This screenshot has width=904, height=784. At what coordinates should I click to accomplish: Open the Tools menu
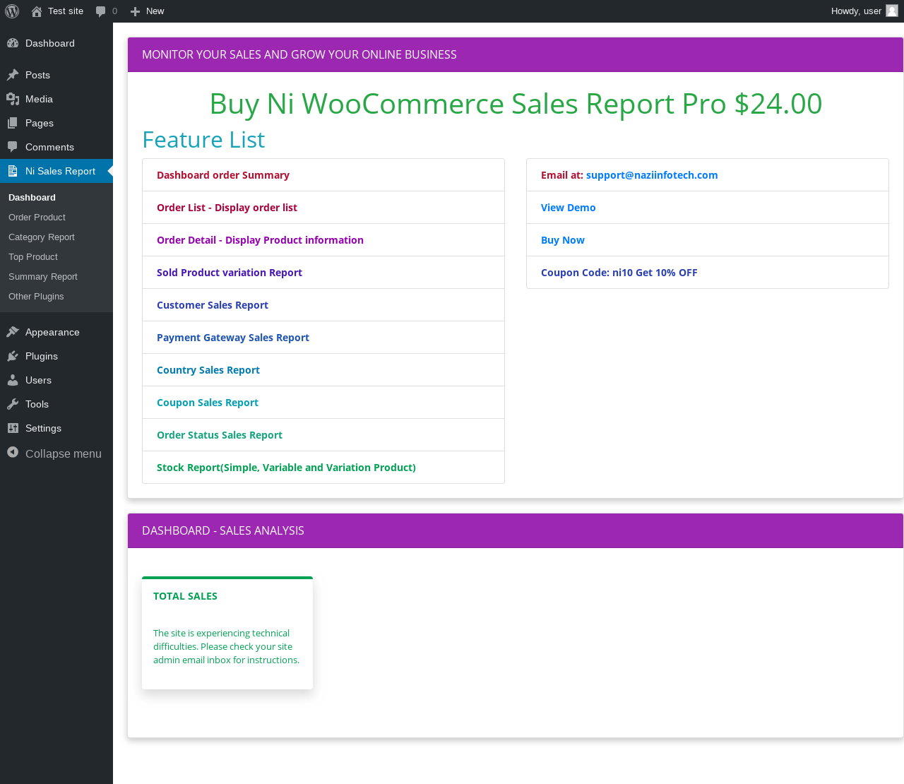pos(56,404)
